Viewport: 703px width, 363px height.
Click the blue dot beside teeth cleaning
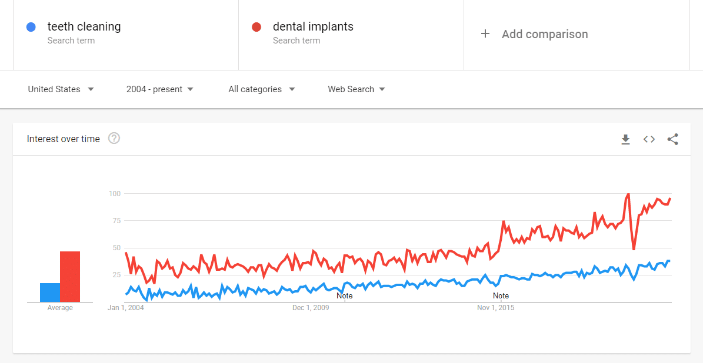[x=32, y=27]
